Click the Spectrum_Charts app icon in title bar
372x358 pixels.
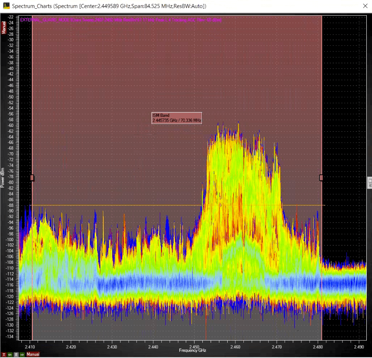click(x=6, y=6)
